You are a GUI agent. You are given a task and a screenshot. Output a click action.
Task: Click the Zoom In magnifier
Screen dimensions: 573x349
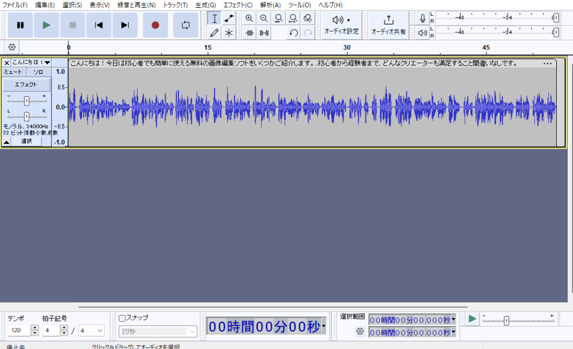(x=250, y=18)
